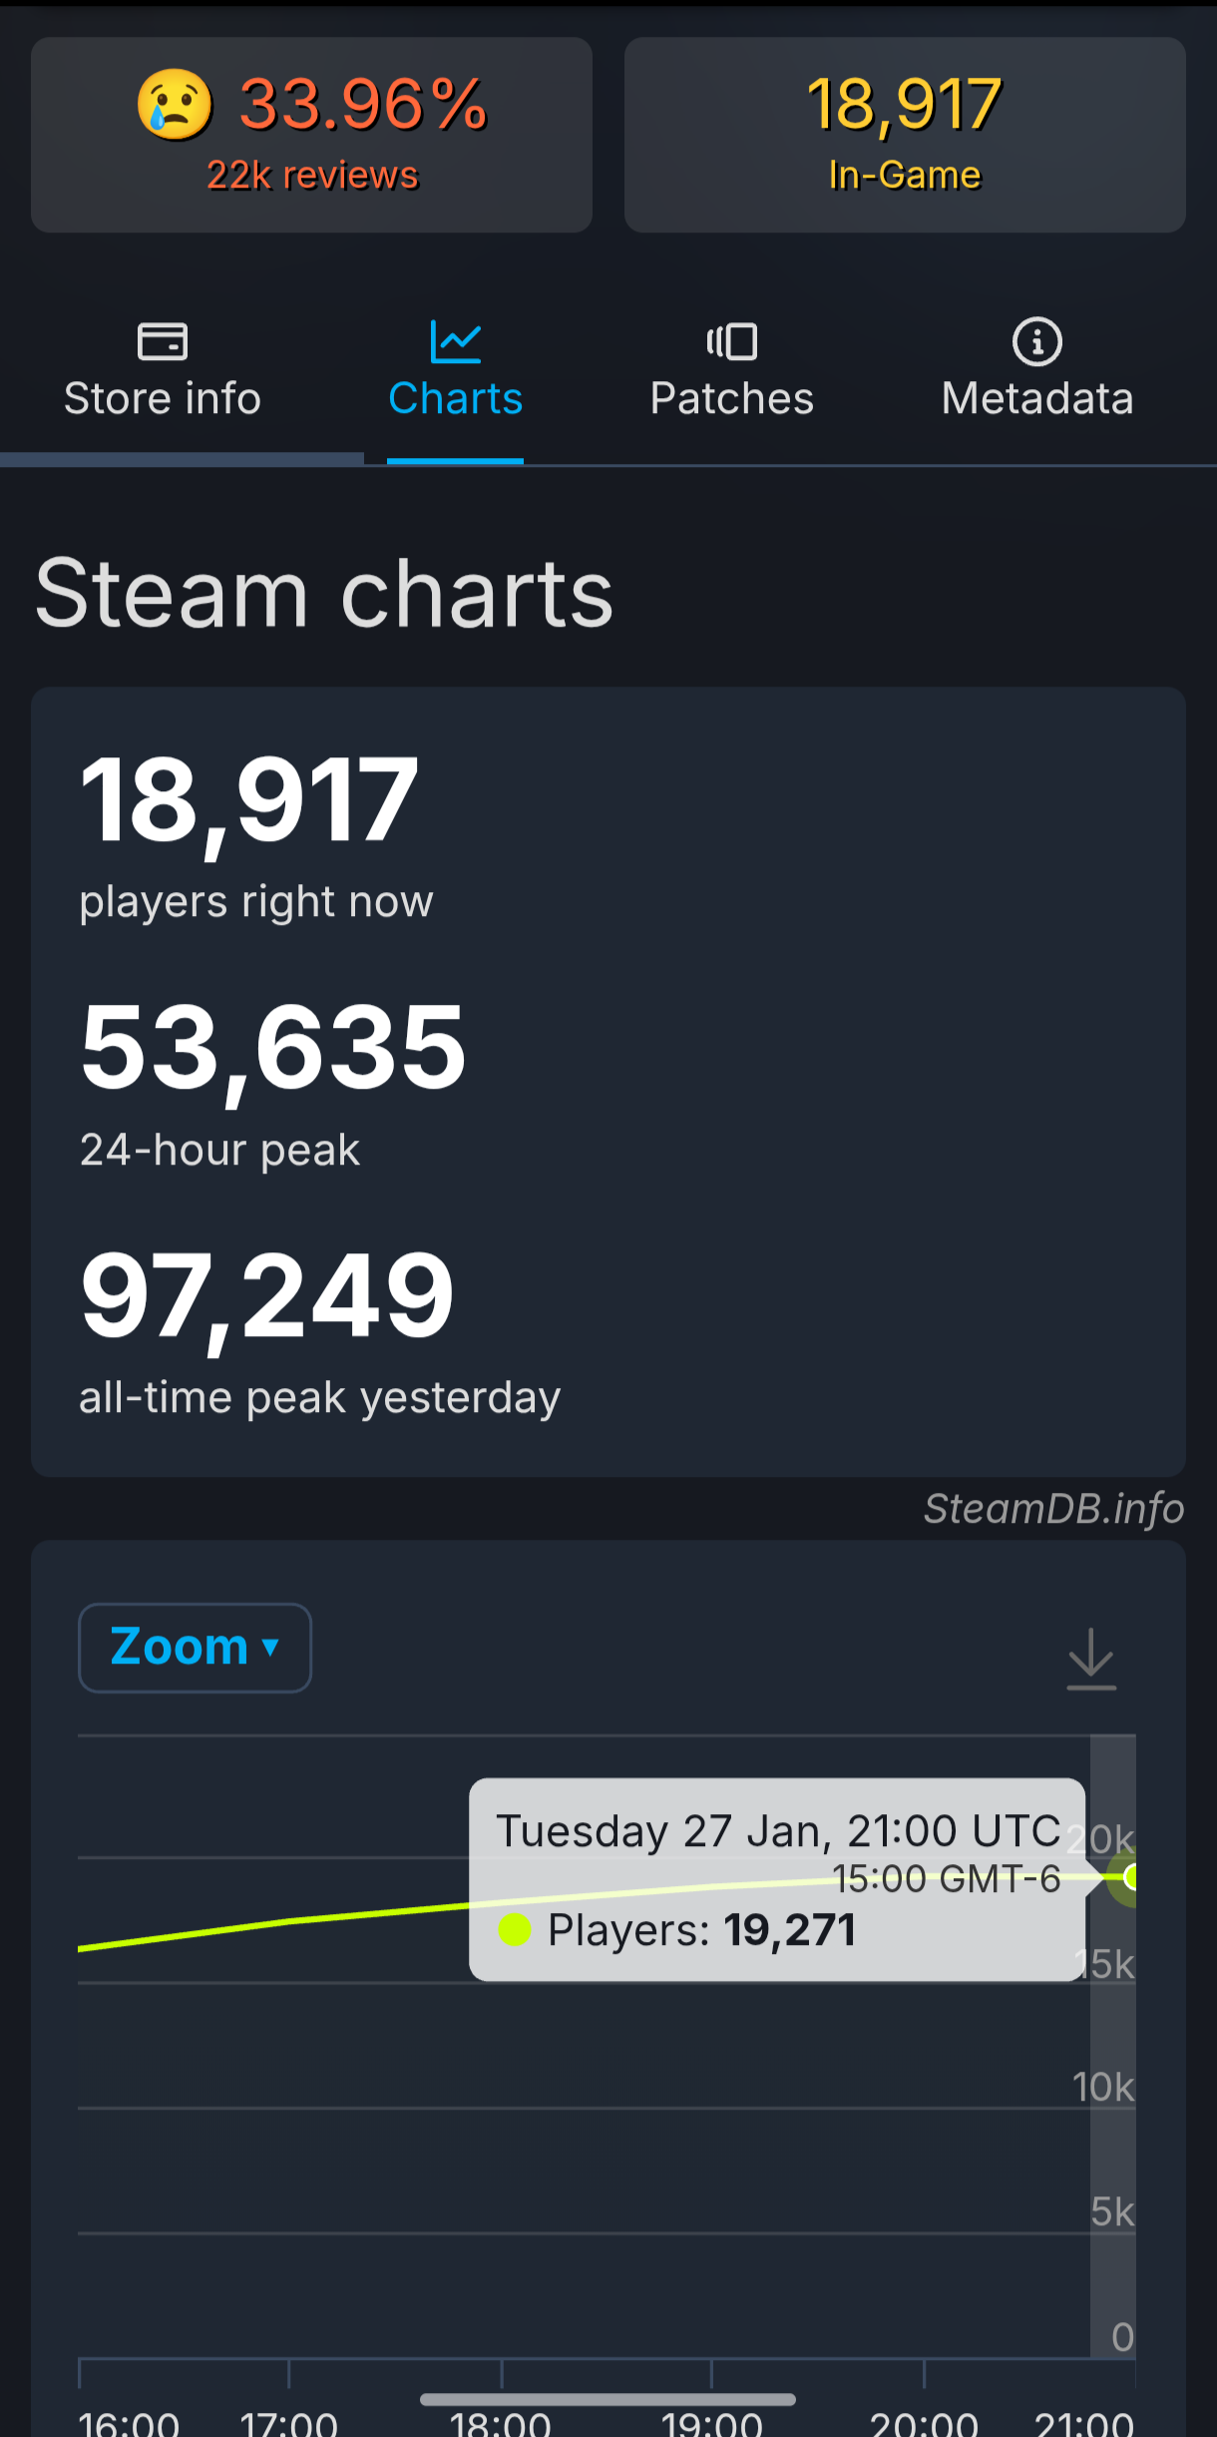Click the highlighted chart data point

pyautogui.click(x=1130, y=1877)
